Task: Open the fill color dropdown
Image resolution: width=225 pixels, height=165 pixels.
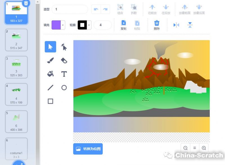Action: 63,25
